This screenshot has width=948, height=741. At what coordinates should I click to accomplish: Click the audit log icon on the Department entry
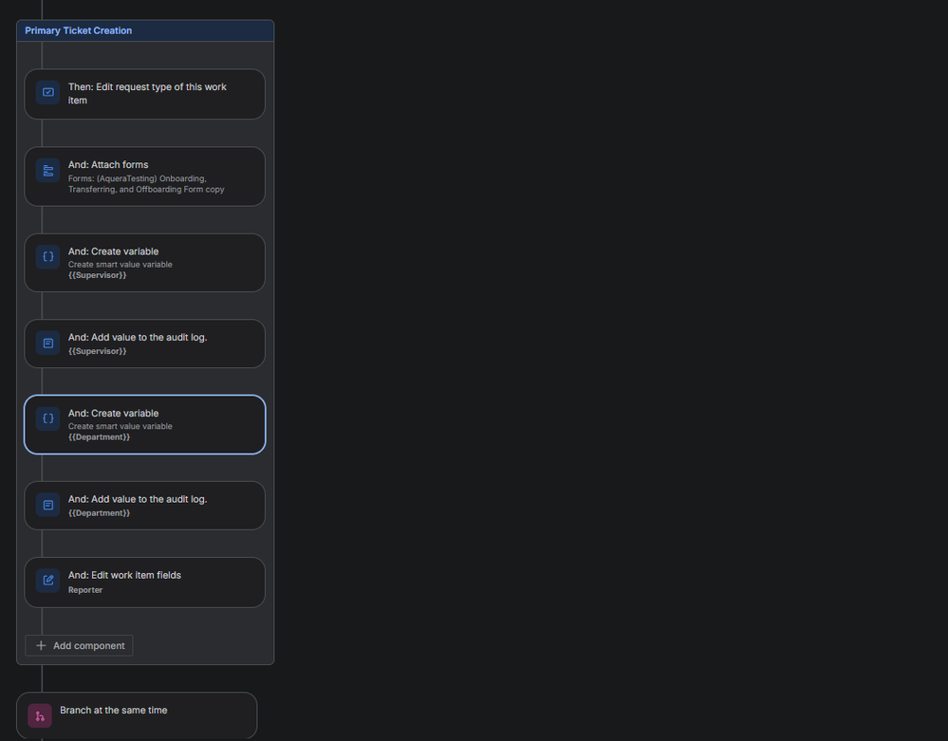(x=47, y=505)
